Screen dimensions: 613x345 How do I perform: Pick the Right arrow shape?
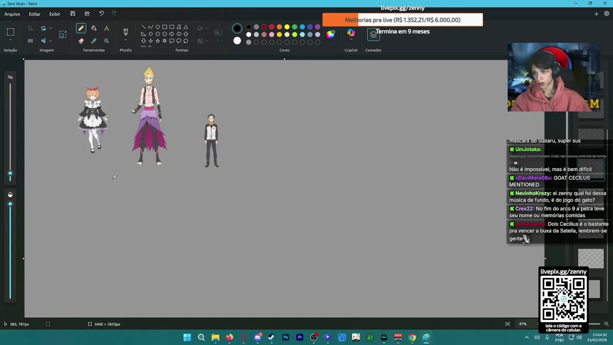171,34
